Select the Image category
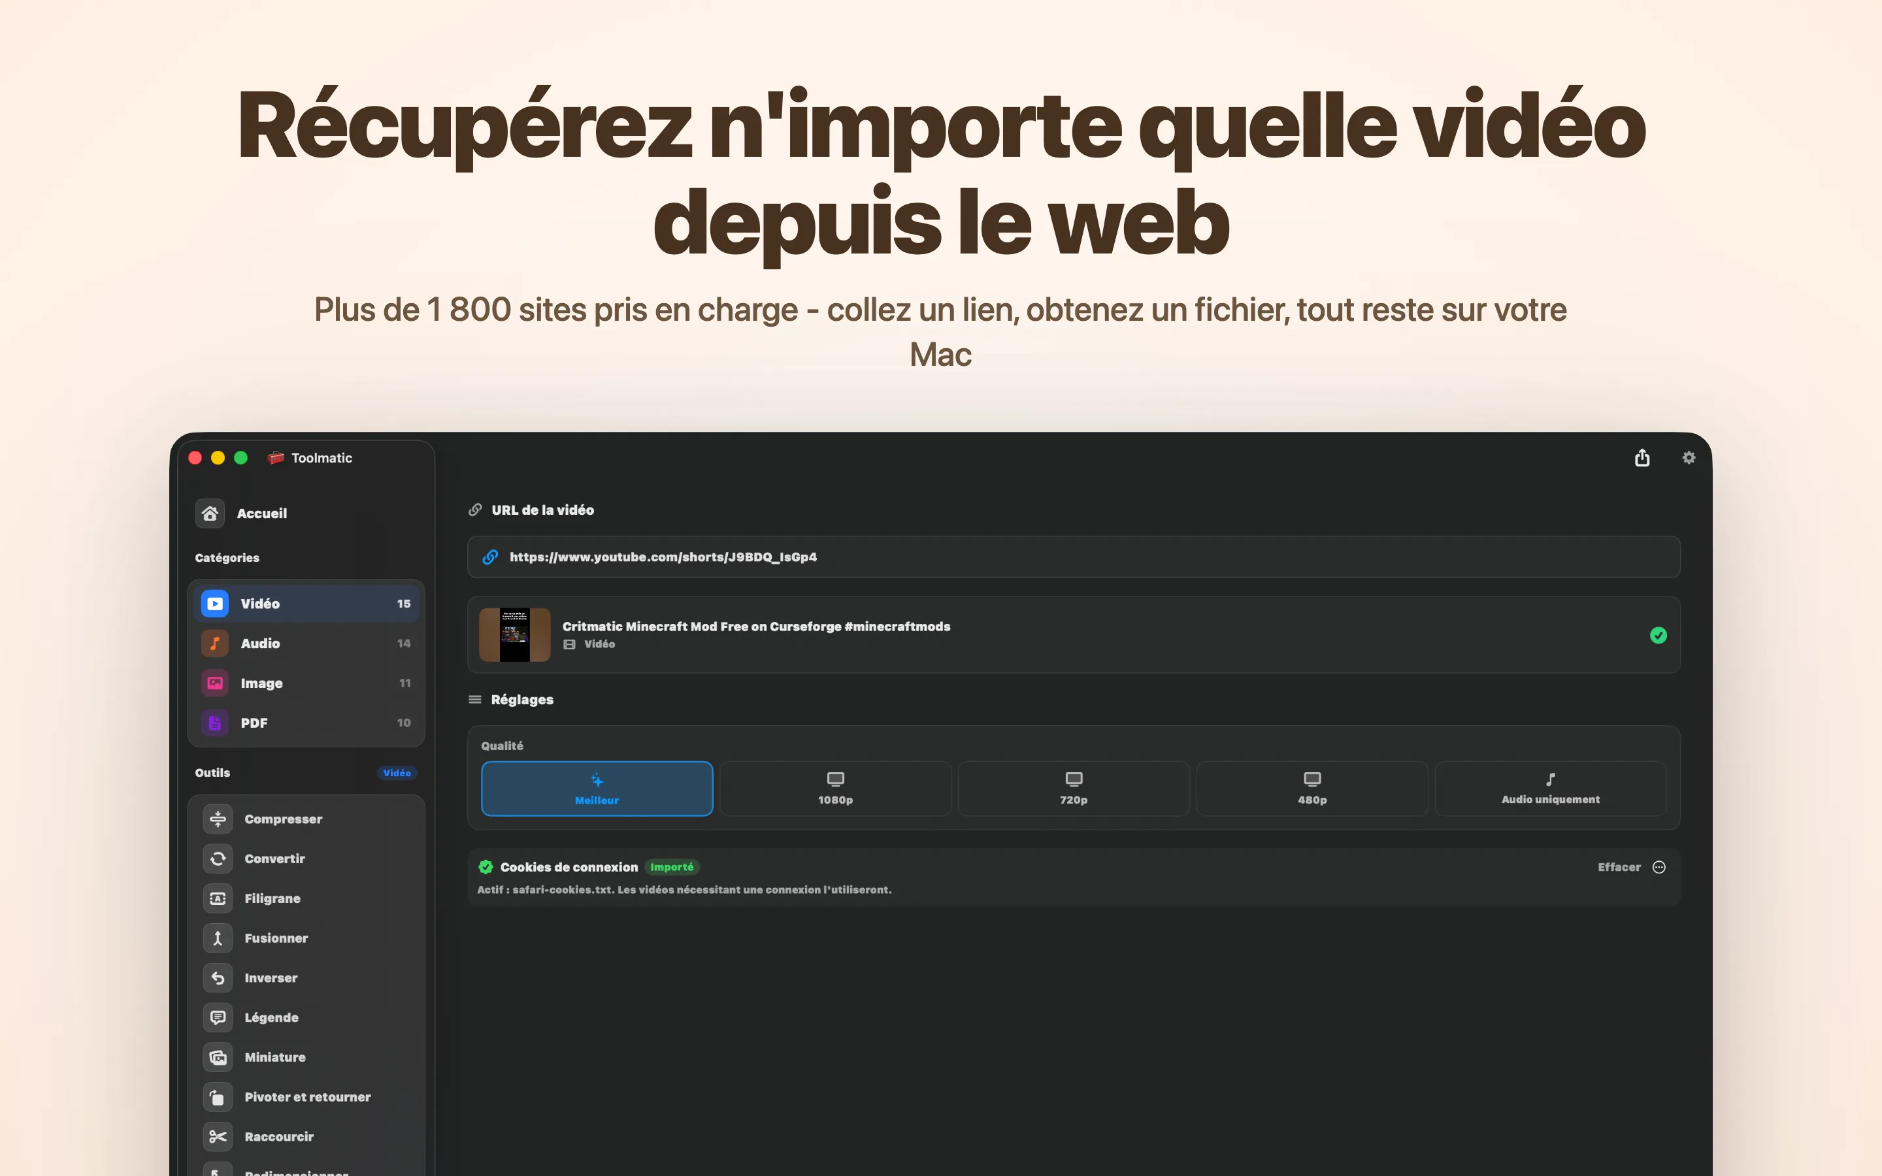1882x1176 pixels. [306, 683]
